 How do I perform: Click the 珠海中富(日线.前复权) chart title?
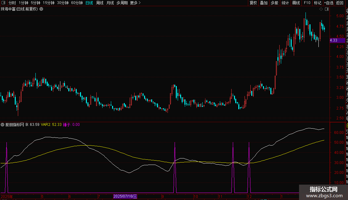(x=19, y=9)
